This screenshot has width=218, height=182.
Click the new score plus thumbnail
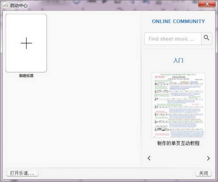tap(26, 43)
